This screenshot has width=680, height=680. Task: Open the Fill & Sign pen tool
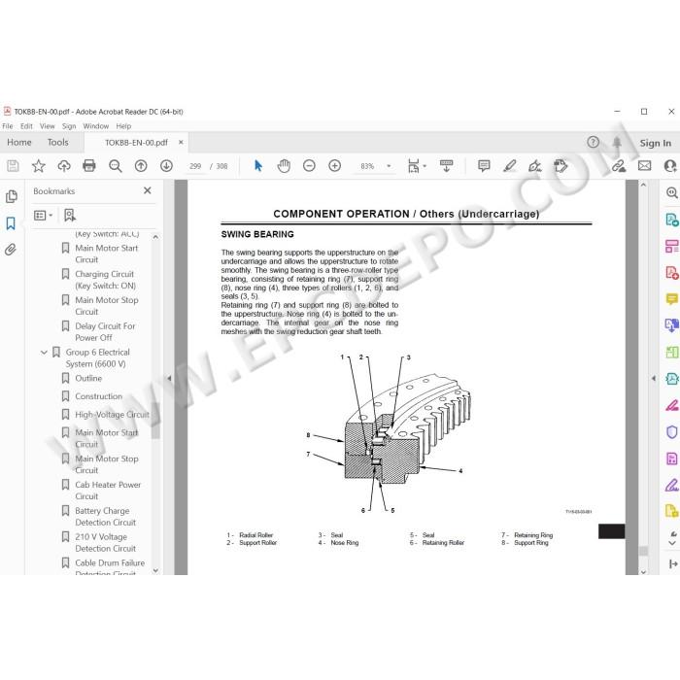click(x=672, y=485)
